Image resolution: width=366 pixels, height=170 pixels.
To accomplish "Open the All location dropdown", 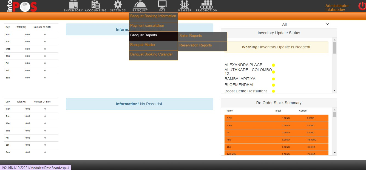I will (x=305, y=24).
